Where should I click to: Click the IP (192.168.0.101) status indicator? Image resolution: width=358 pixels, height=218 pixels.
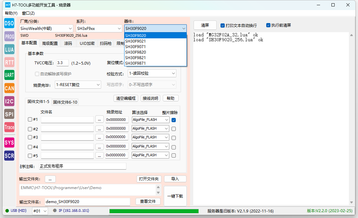tap(71, 211)
